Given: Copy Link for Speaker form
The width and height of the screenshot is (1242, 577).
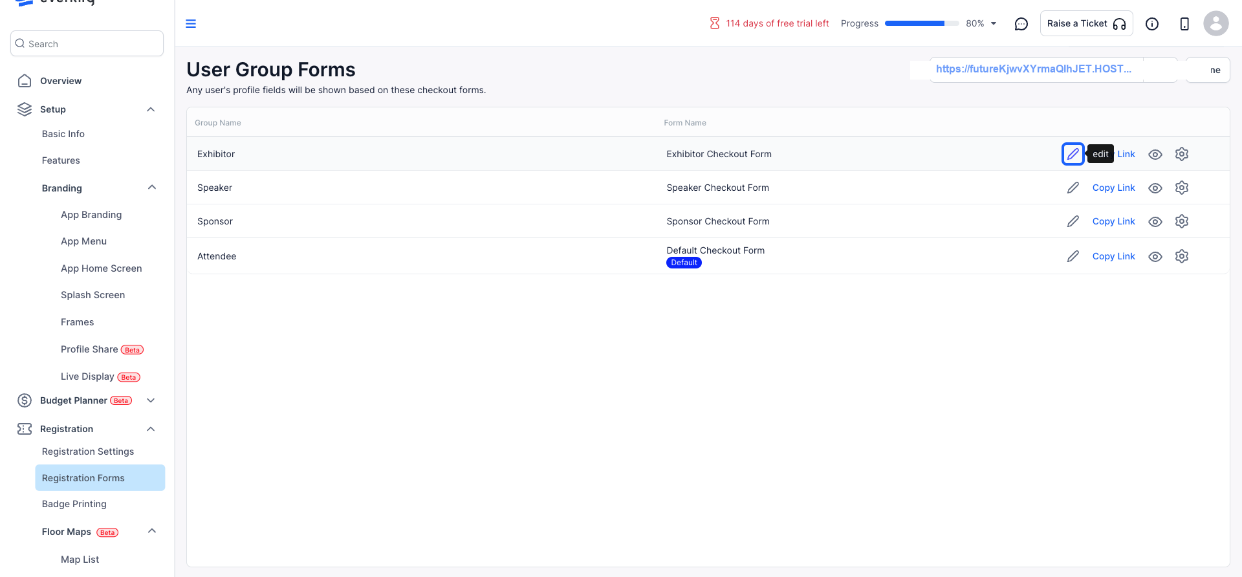Looking at the screenshot, I should point(1113,188).
